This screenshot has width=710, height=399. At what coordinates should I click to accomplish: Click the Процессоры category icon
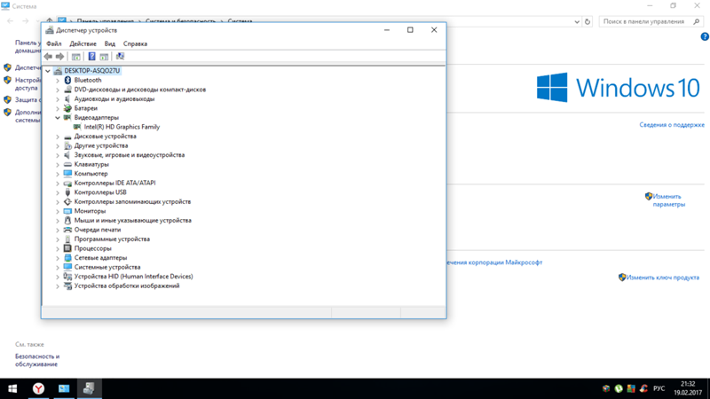pos(67,248)
